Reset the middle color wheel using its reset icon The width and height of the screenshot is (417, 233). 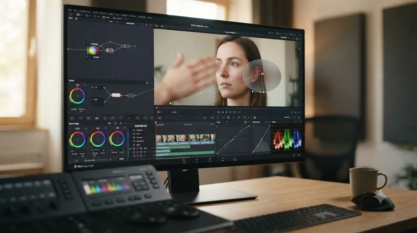click(x=105, y=128)
